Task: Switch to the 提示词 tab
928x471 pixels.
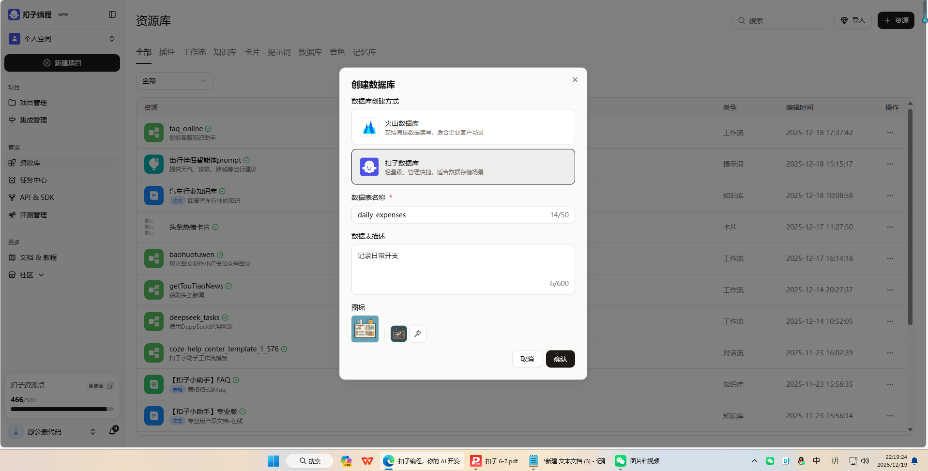Action: tap(279, 52)
